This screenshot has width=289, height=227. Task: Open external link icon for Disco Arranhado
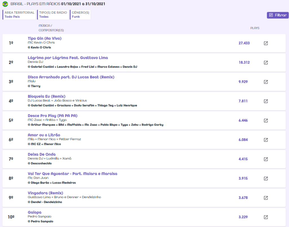tap(266, 82)
